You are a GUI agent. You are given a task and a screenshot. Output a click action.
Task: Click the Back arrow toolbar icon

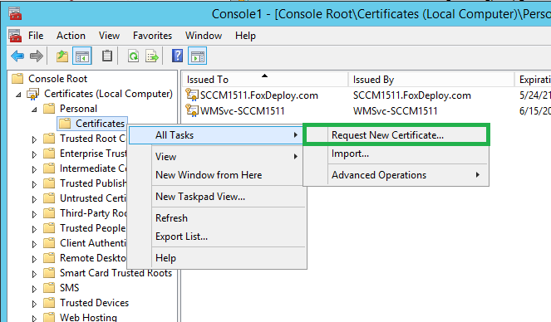(17, 56)
